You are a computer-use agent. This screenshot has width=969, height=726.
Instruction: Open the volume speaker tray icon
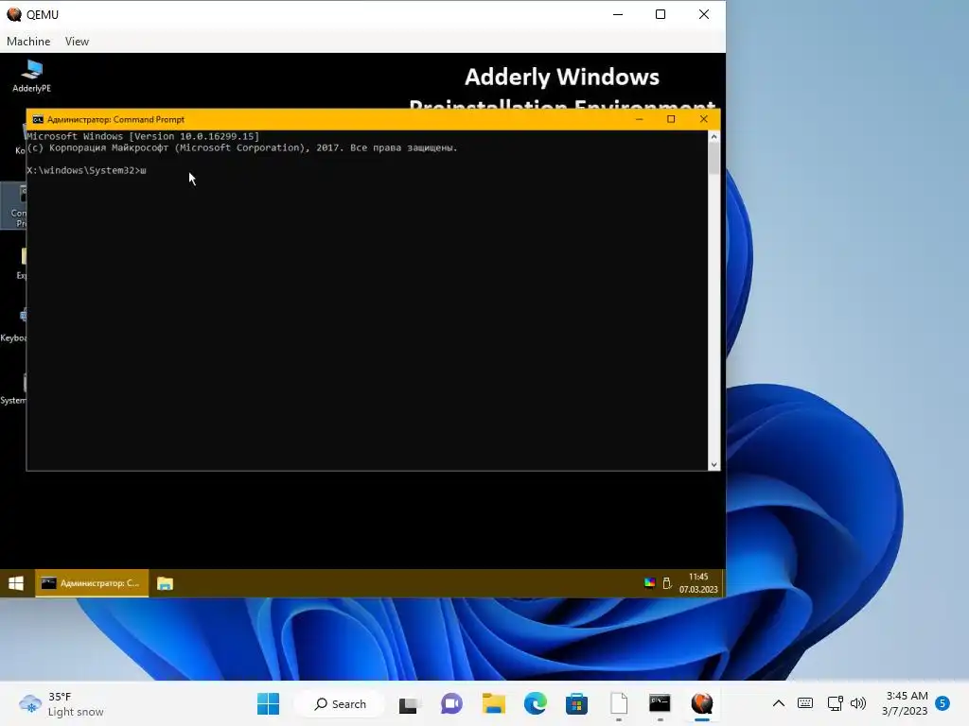pos(858,703)
